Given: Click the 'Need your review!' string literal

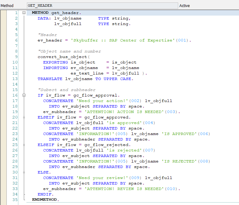Looking at the screenshot, I should pos(102,178).
